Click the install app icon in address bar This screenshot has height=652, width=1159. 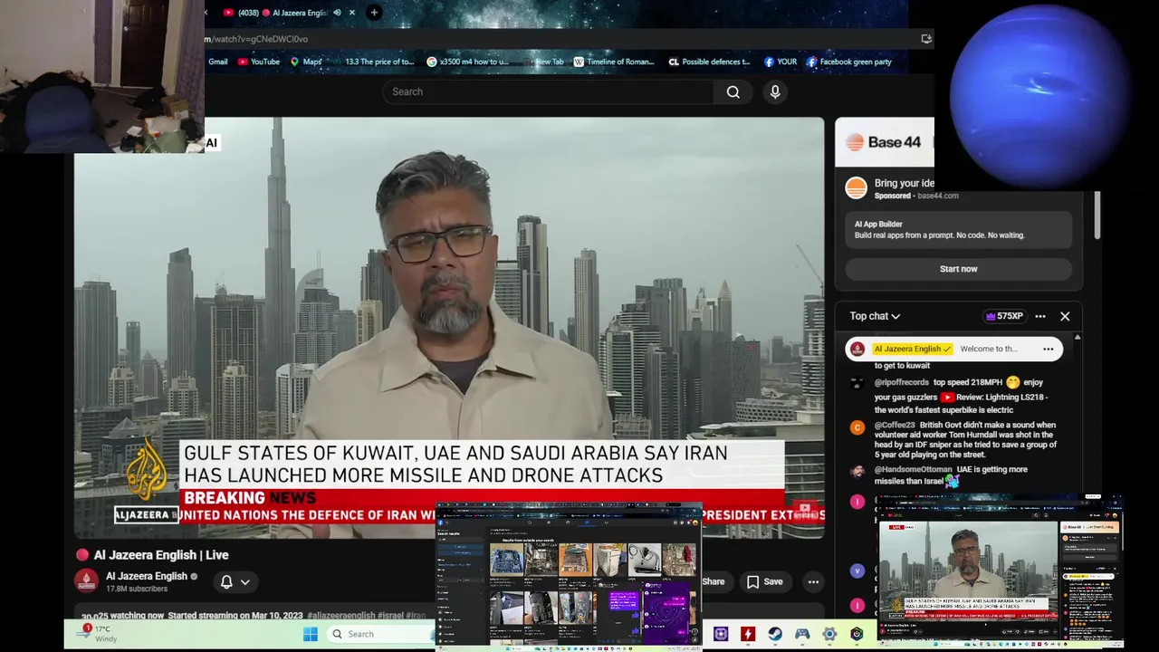coord(925,39)
